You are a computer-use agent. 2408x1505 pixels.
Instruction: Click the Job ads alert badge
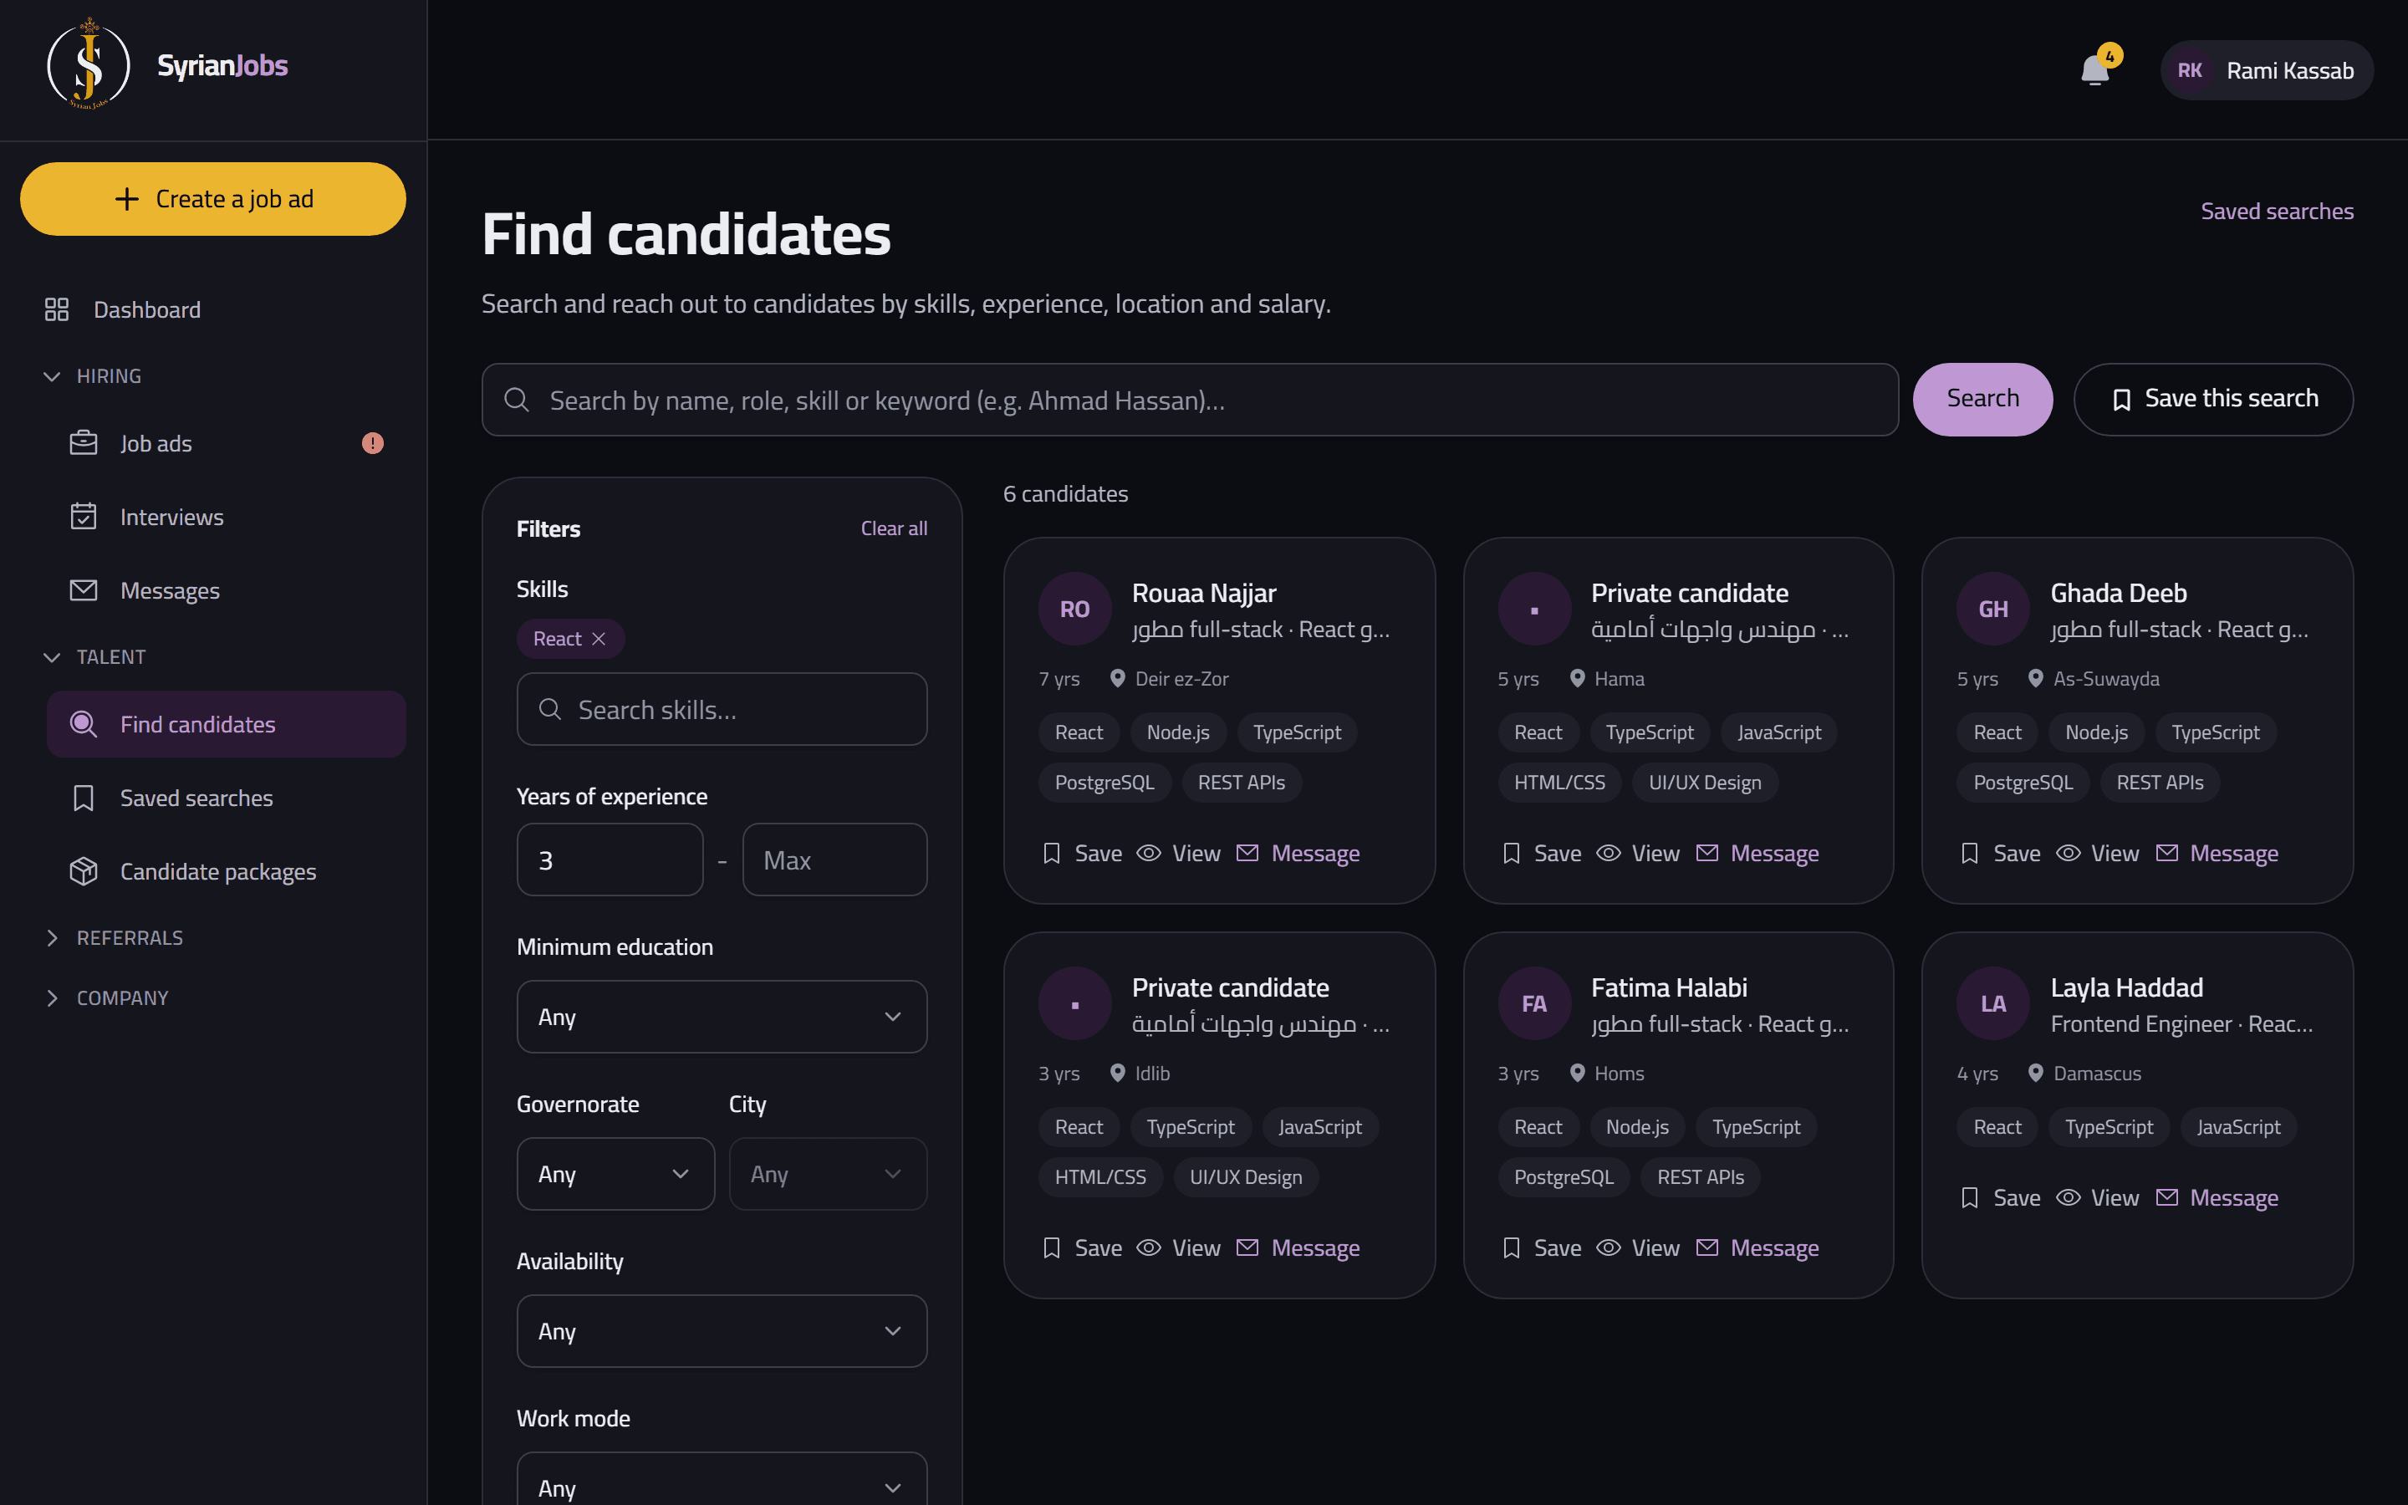point(372,443)
